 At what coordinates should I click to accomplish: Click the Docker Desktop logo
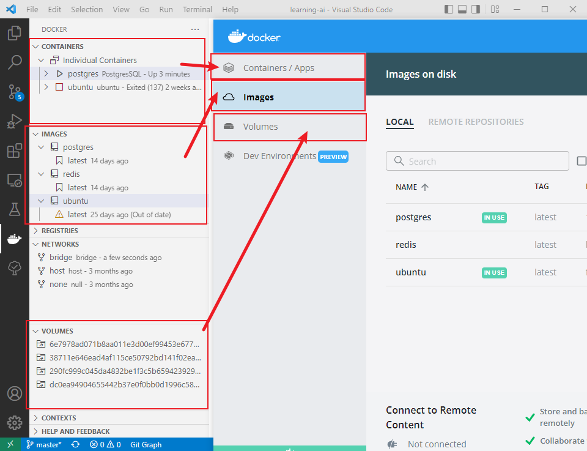pyautogui.click(x=254, y=36)
